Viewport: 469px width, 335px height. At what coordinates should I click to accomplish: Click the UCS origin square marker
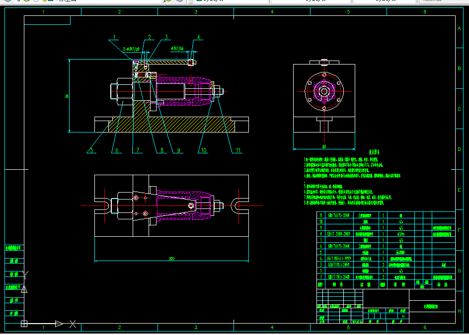(24, 324)
